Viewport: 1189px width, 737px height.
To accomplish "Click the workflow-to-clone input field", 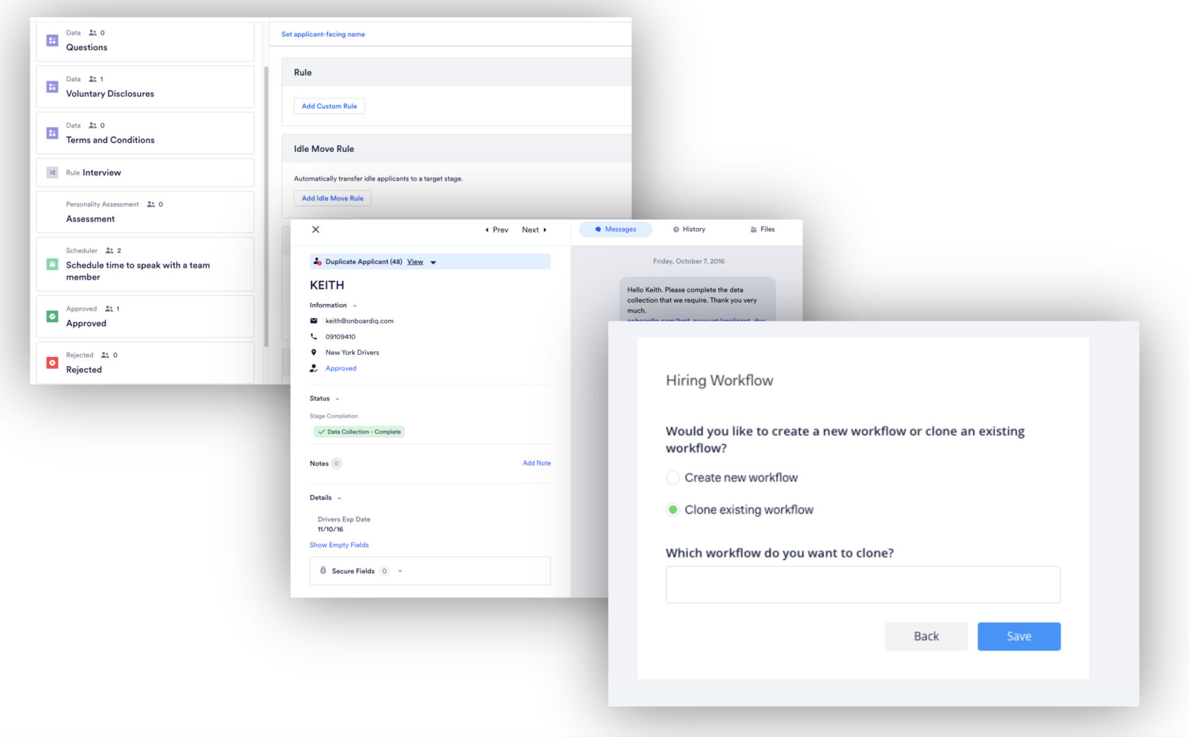I will coord(863,585).
